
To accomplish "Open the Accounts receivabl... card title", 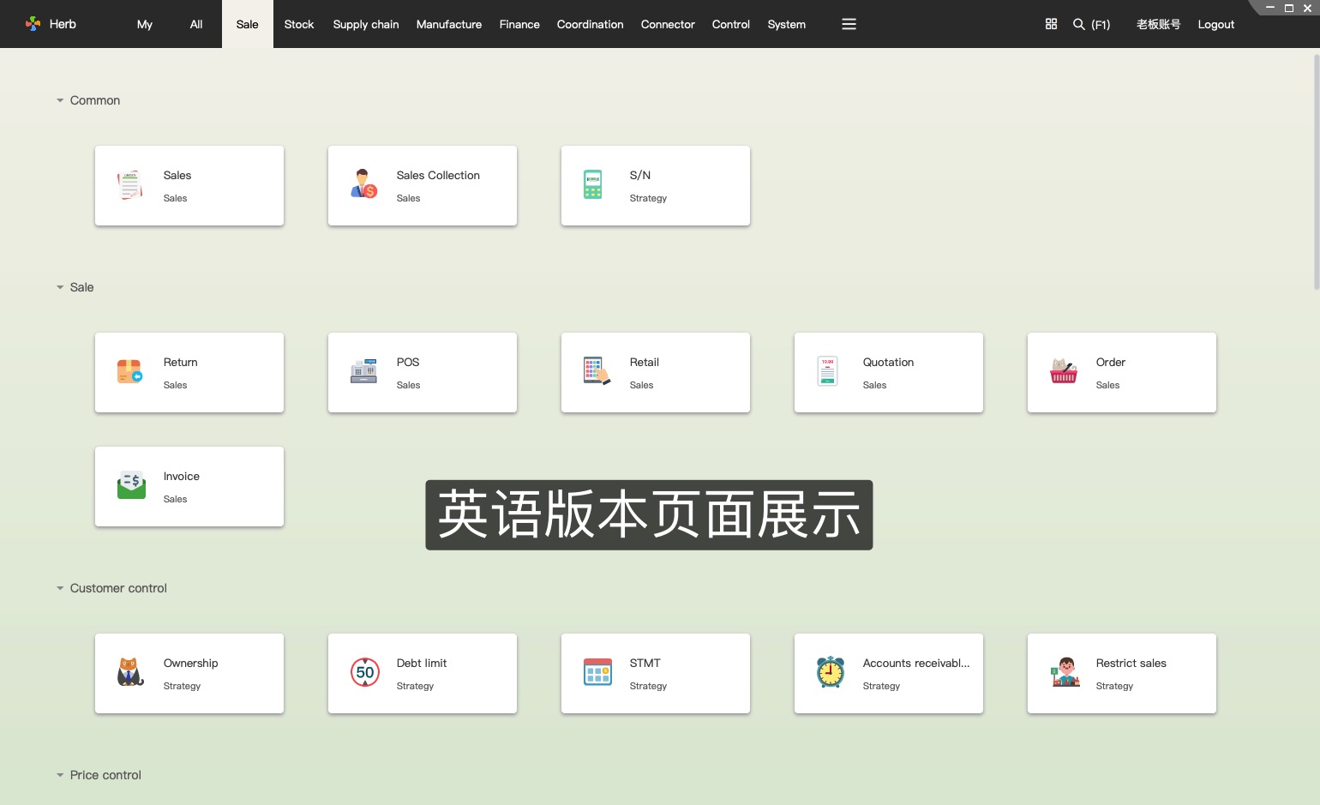I will click(916, 663).
